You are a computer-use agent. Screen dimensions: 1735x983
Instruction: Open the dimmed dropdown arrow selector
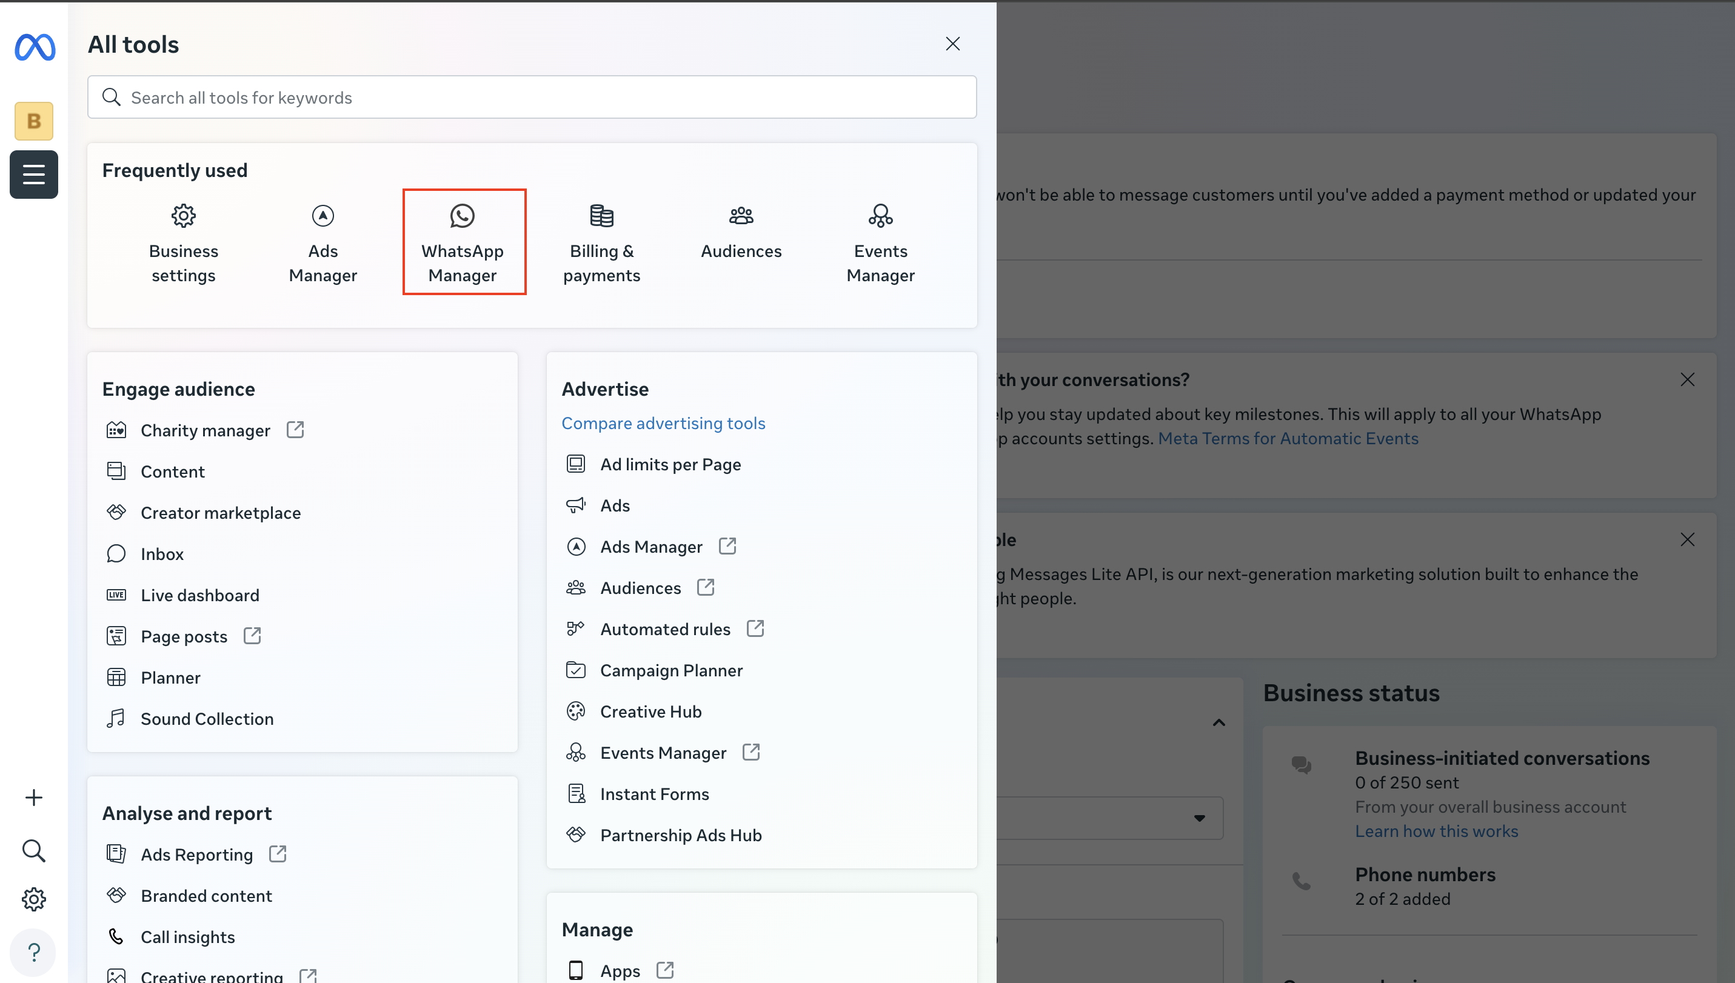tap(1198, 818)
